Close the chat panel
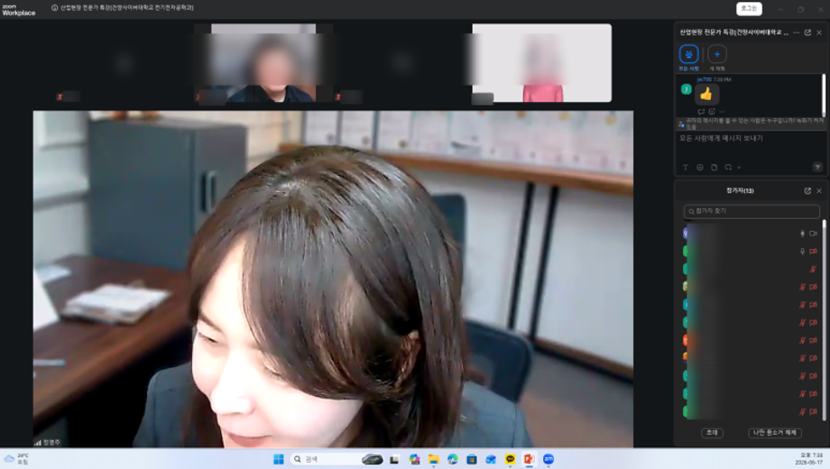This screenshot has height=469, width=830. click(819, 32)
